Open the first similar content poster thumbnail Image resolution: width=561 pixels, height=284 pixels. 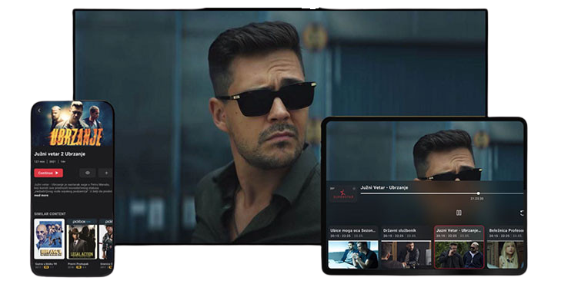pos(49,239)
